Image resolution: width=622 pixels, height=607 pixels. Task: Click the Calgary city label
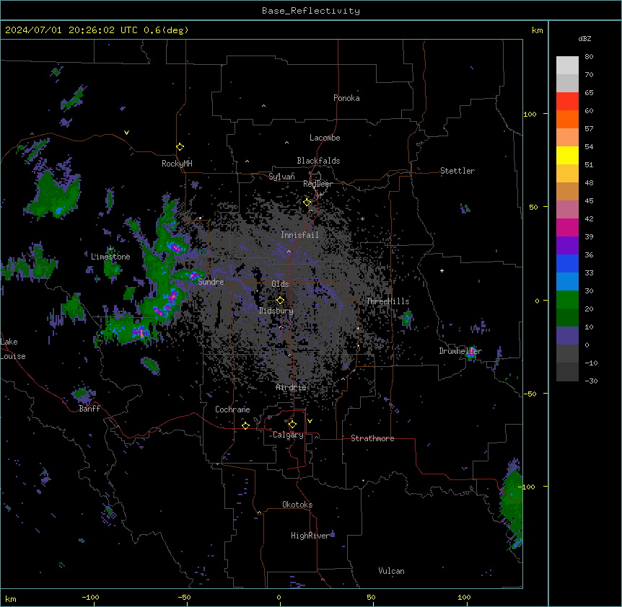[x=288, y=435]
